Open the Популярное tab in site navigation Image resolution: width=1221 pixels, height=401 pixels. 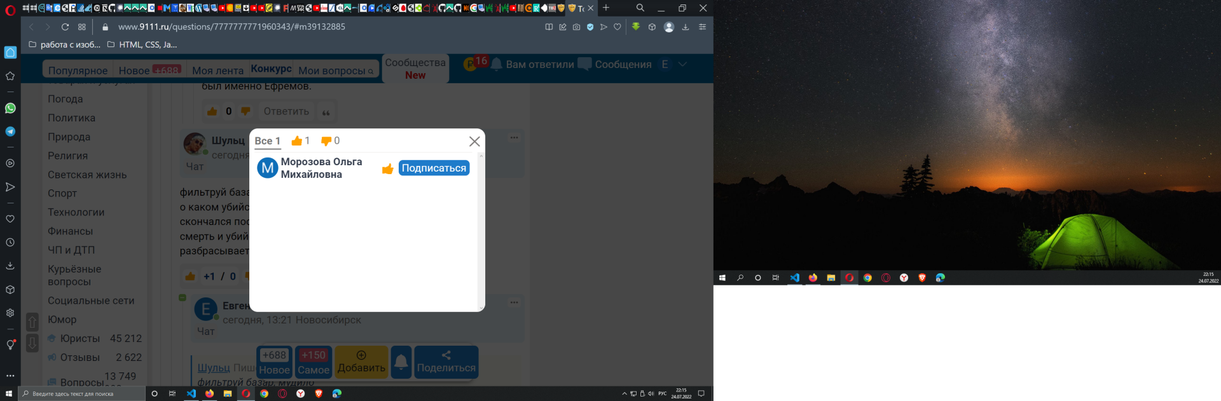pyautogui.click(x=78, y=71)
